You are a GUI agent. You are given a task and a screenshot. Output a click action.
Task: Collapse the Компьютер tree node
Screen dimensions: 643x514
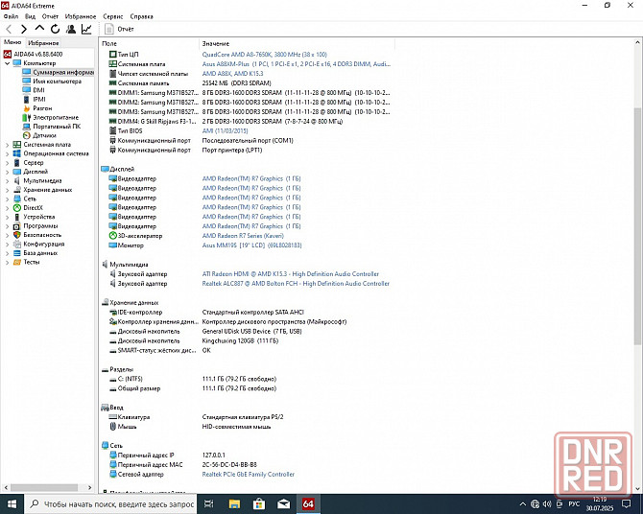(x=7, y=63)
